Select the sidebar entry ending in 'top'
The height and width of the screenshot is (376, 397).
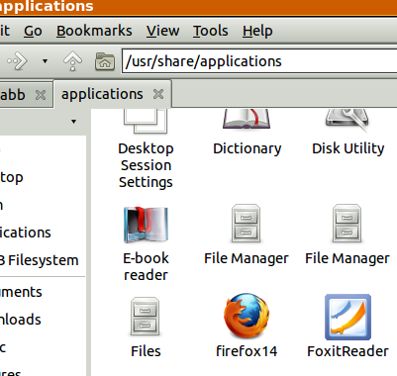(x=12, y=178)
